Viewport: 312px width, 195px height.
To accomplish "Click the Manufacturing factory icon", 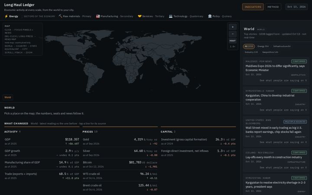I will [97, 16].
